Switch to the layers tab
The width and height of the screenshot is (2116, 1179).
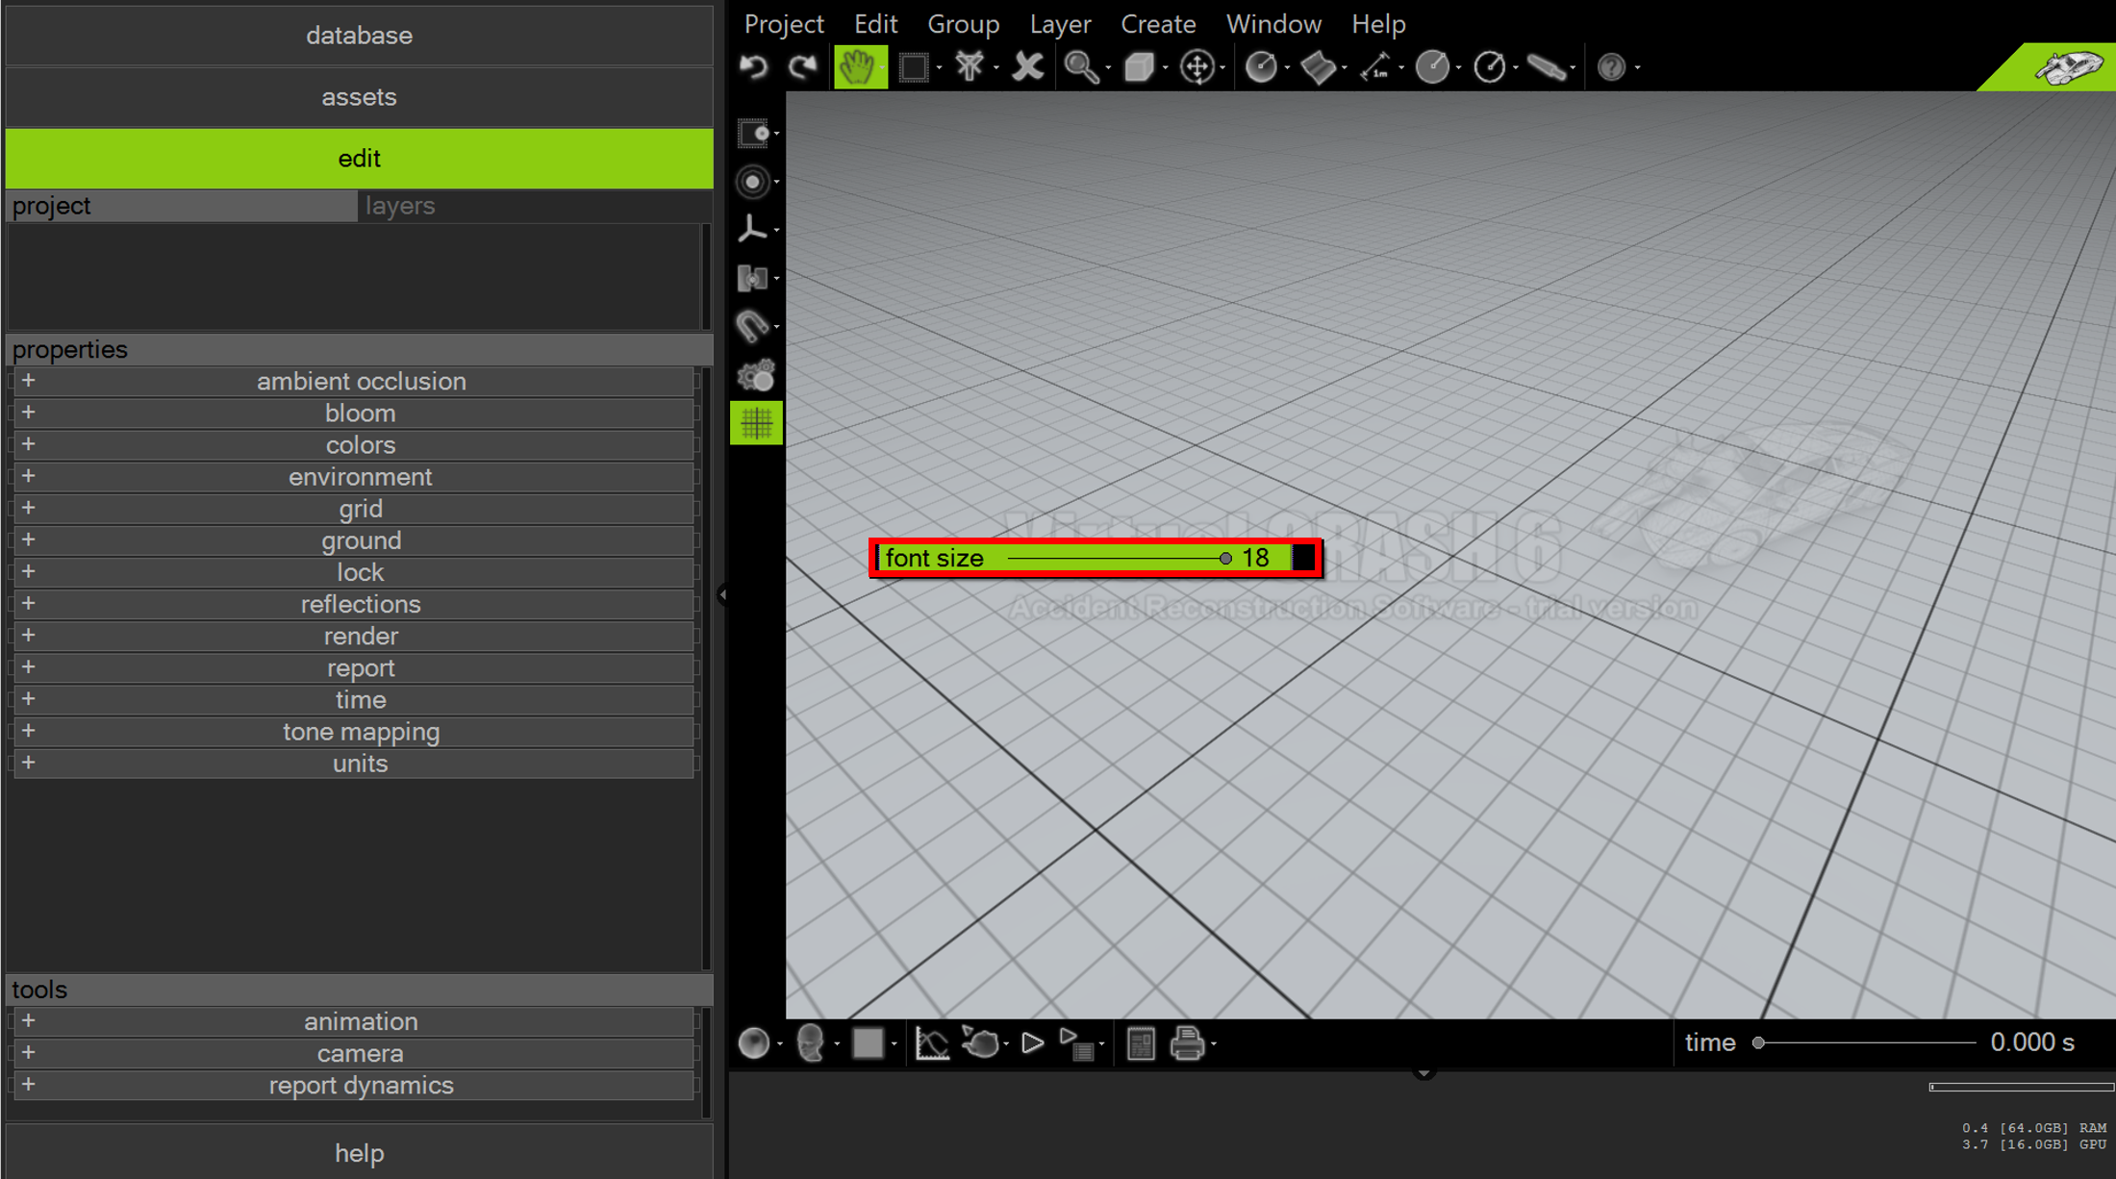(400, 206)
